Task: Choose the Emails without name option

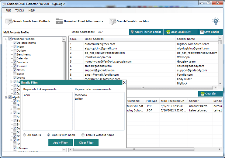Action: [83, 135]
